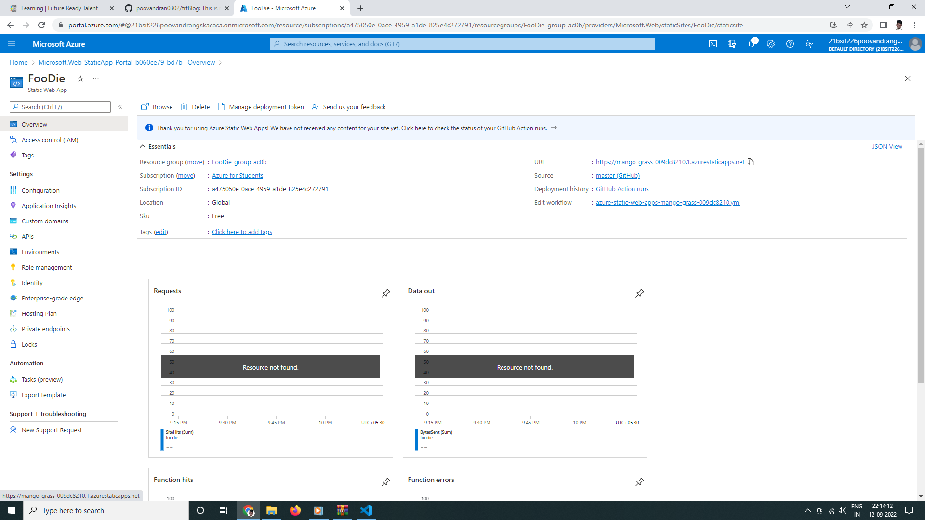The image size is (925, 520).
Task: Copy the site URL to clipboard
Action: [x=751, y=162]
